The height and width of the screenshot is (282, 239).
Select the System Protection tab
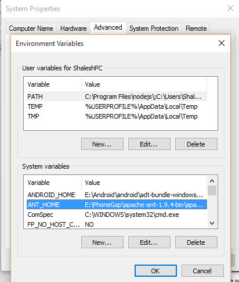(x=154, y=28)
